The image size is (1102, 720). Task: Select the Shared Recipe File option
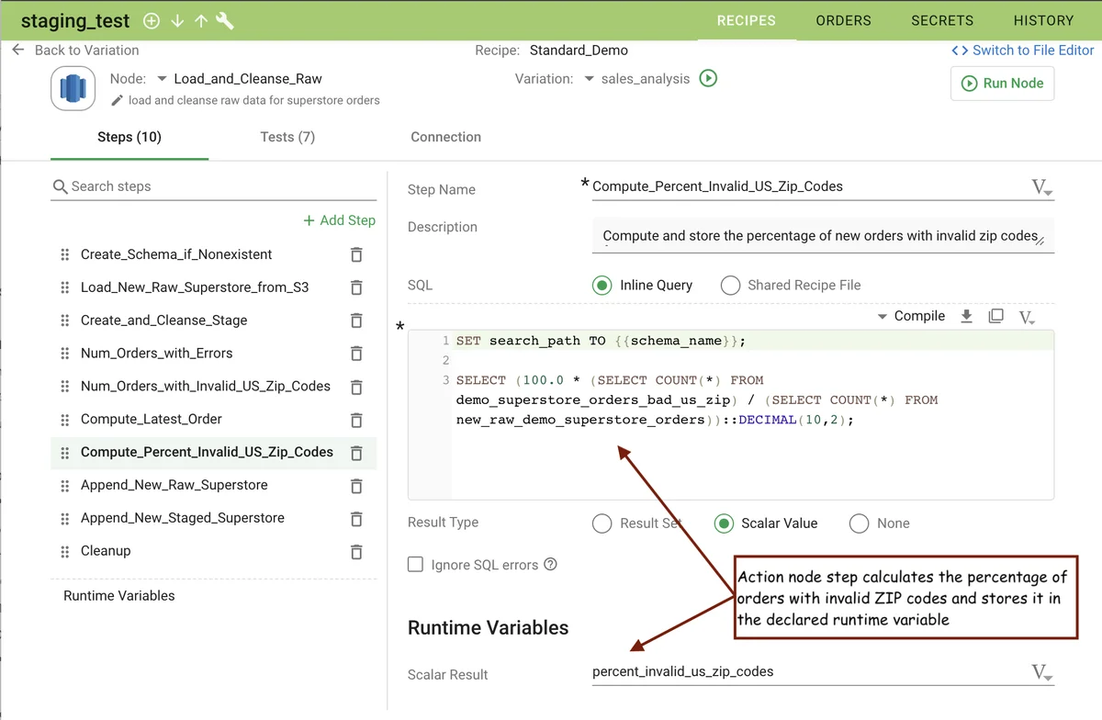pyautogui.click(x=730, y=285)
